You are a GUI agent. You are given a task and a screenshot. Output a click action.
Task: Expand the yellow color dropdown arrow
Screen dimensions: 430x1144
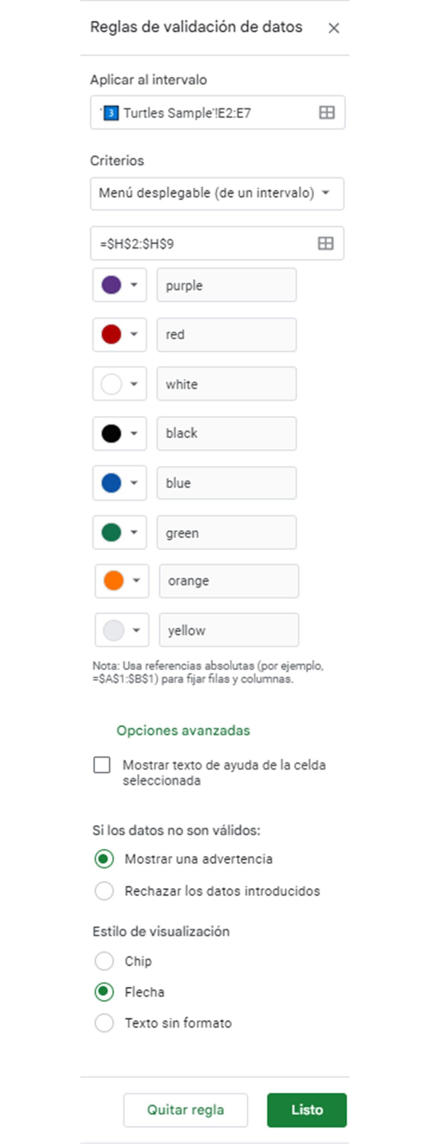click(x=137, y=630)
